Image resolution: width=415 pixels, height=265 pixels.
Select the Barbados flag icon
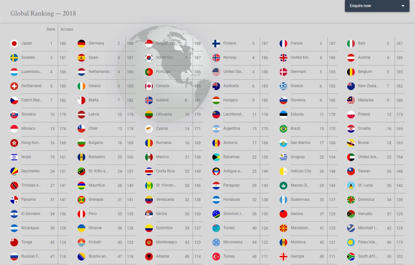(x=81, y=157)
